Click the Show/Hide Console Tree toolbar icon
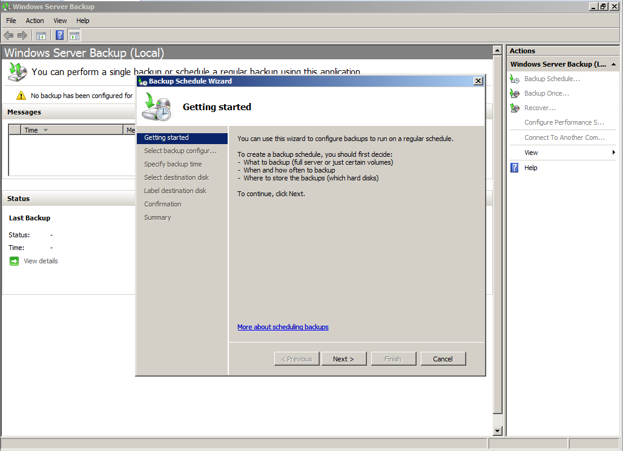The height and width of the screenshot is (451, 623). (x=41, y=36)
